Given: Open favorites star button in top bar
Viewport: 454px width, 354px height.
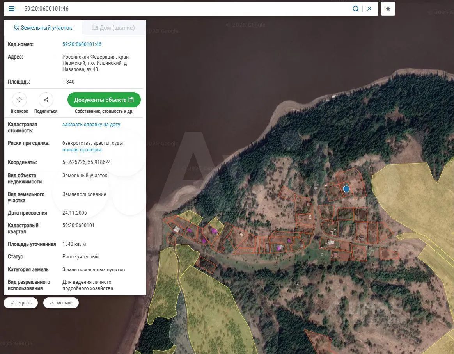Looking at the screenshot, I should click(388, 9).
